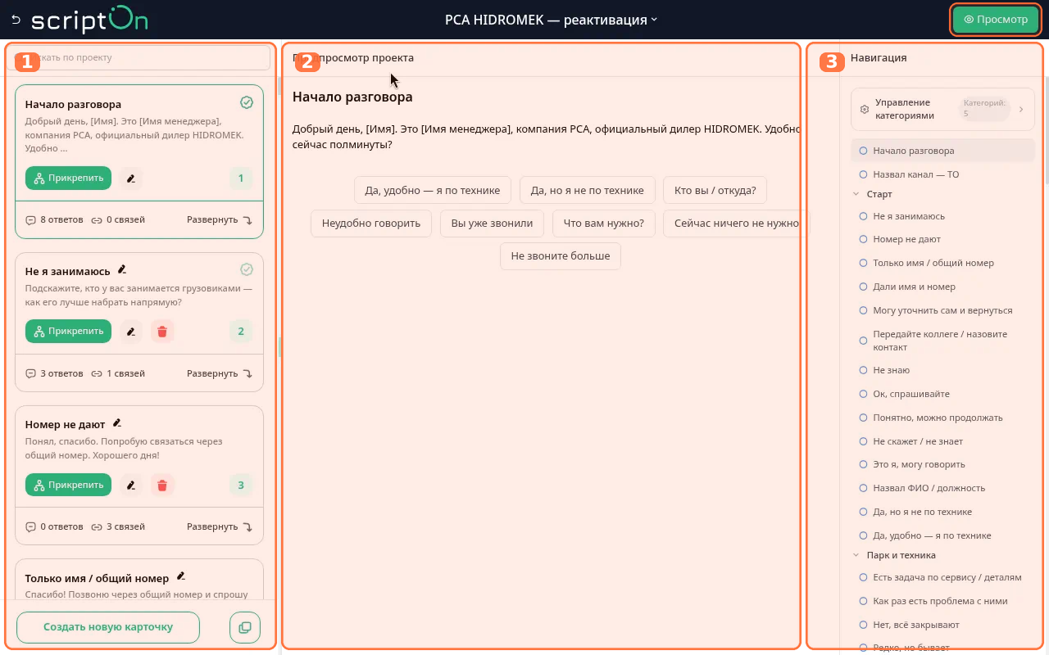The width and height of the screenshot is (1049, 655).
Task: Open Управление категориями using its right chevron
Action: 1021,109
